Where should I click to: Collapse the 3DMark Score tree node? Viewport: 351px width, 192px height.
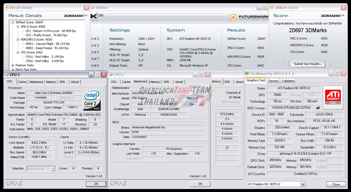pyautogui.click(x=13, y=22)
